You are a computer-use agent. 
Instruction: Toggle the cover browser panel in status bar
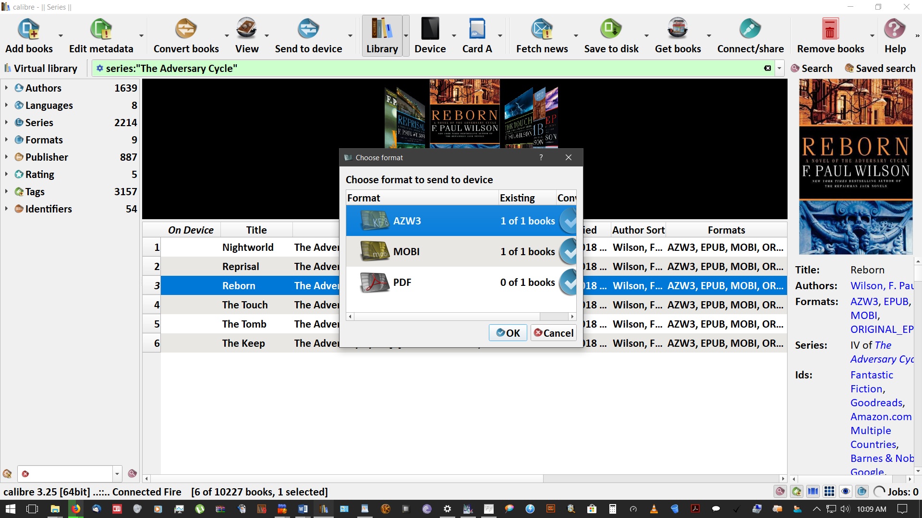click(813, 492)
